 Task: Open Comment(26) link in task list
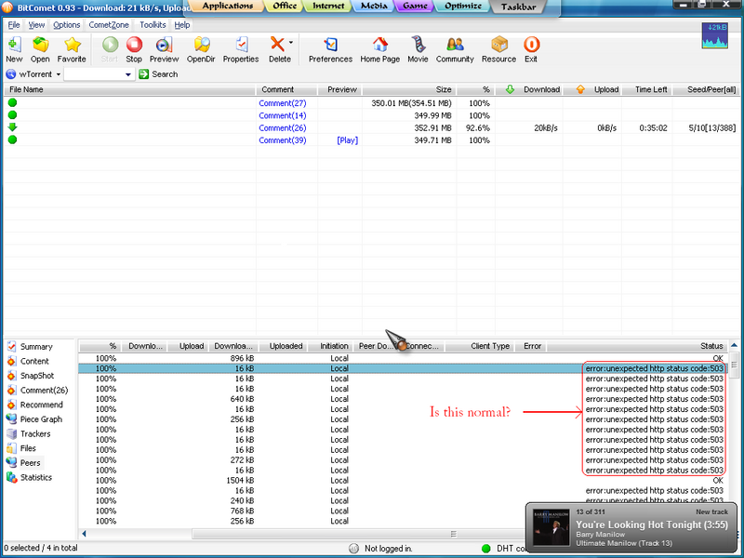[x=283, y=128]
